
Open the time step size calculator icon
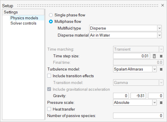(x=154, y=56)
